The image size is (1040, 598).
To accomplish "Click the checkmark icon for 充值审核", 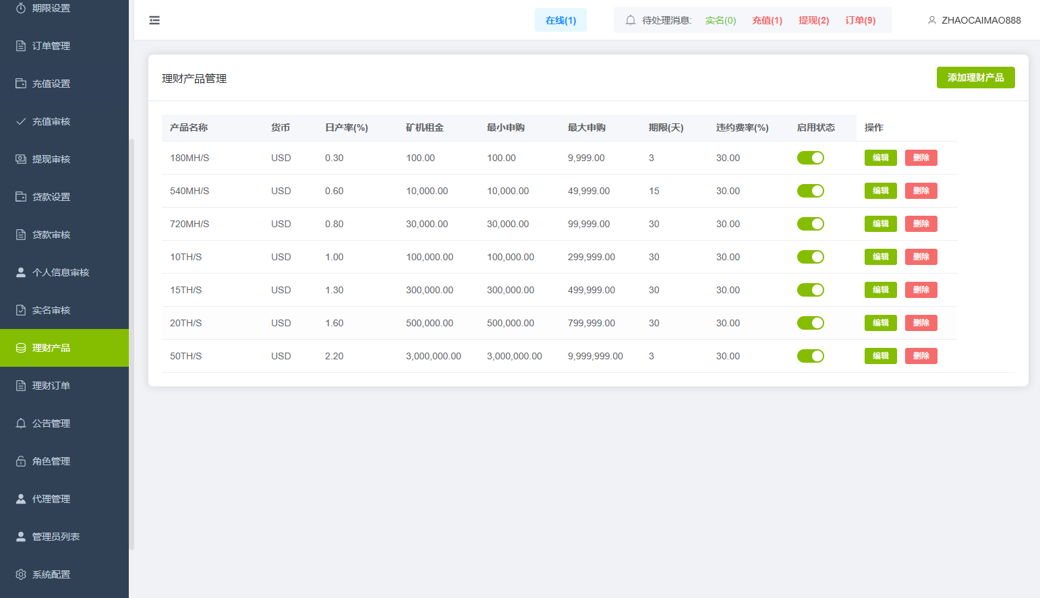I will pyautogui.click(x=21, y=121).
